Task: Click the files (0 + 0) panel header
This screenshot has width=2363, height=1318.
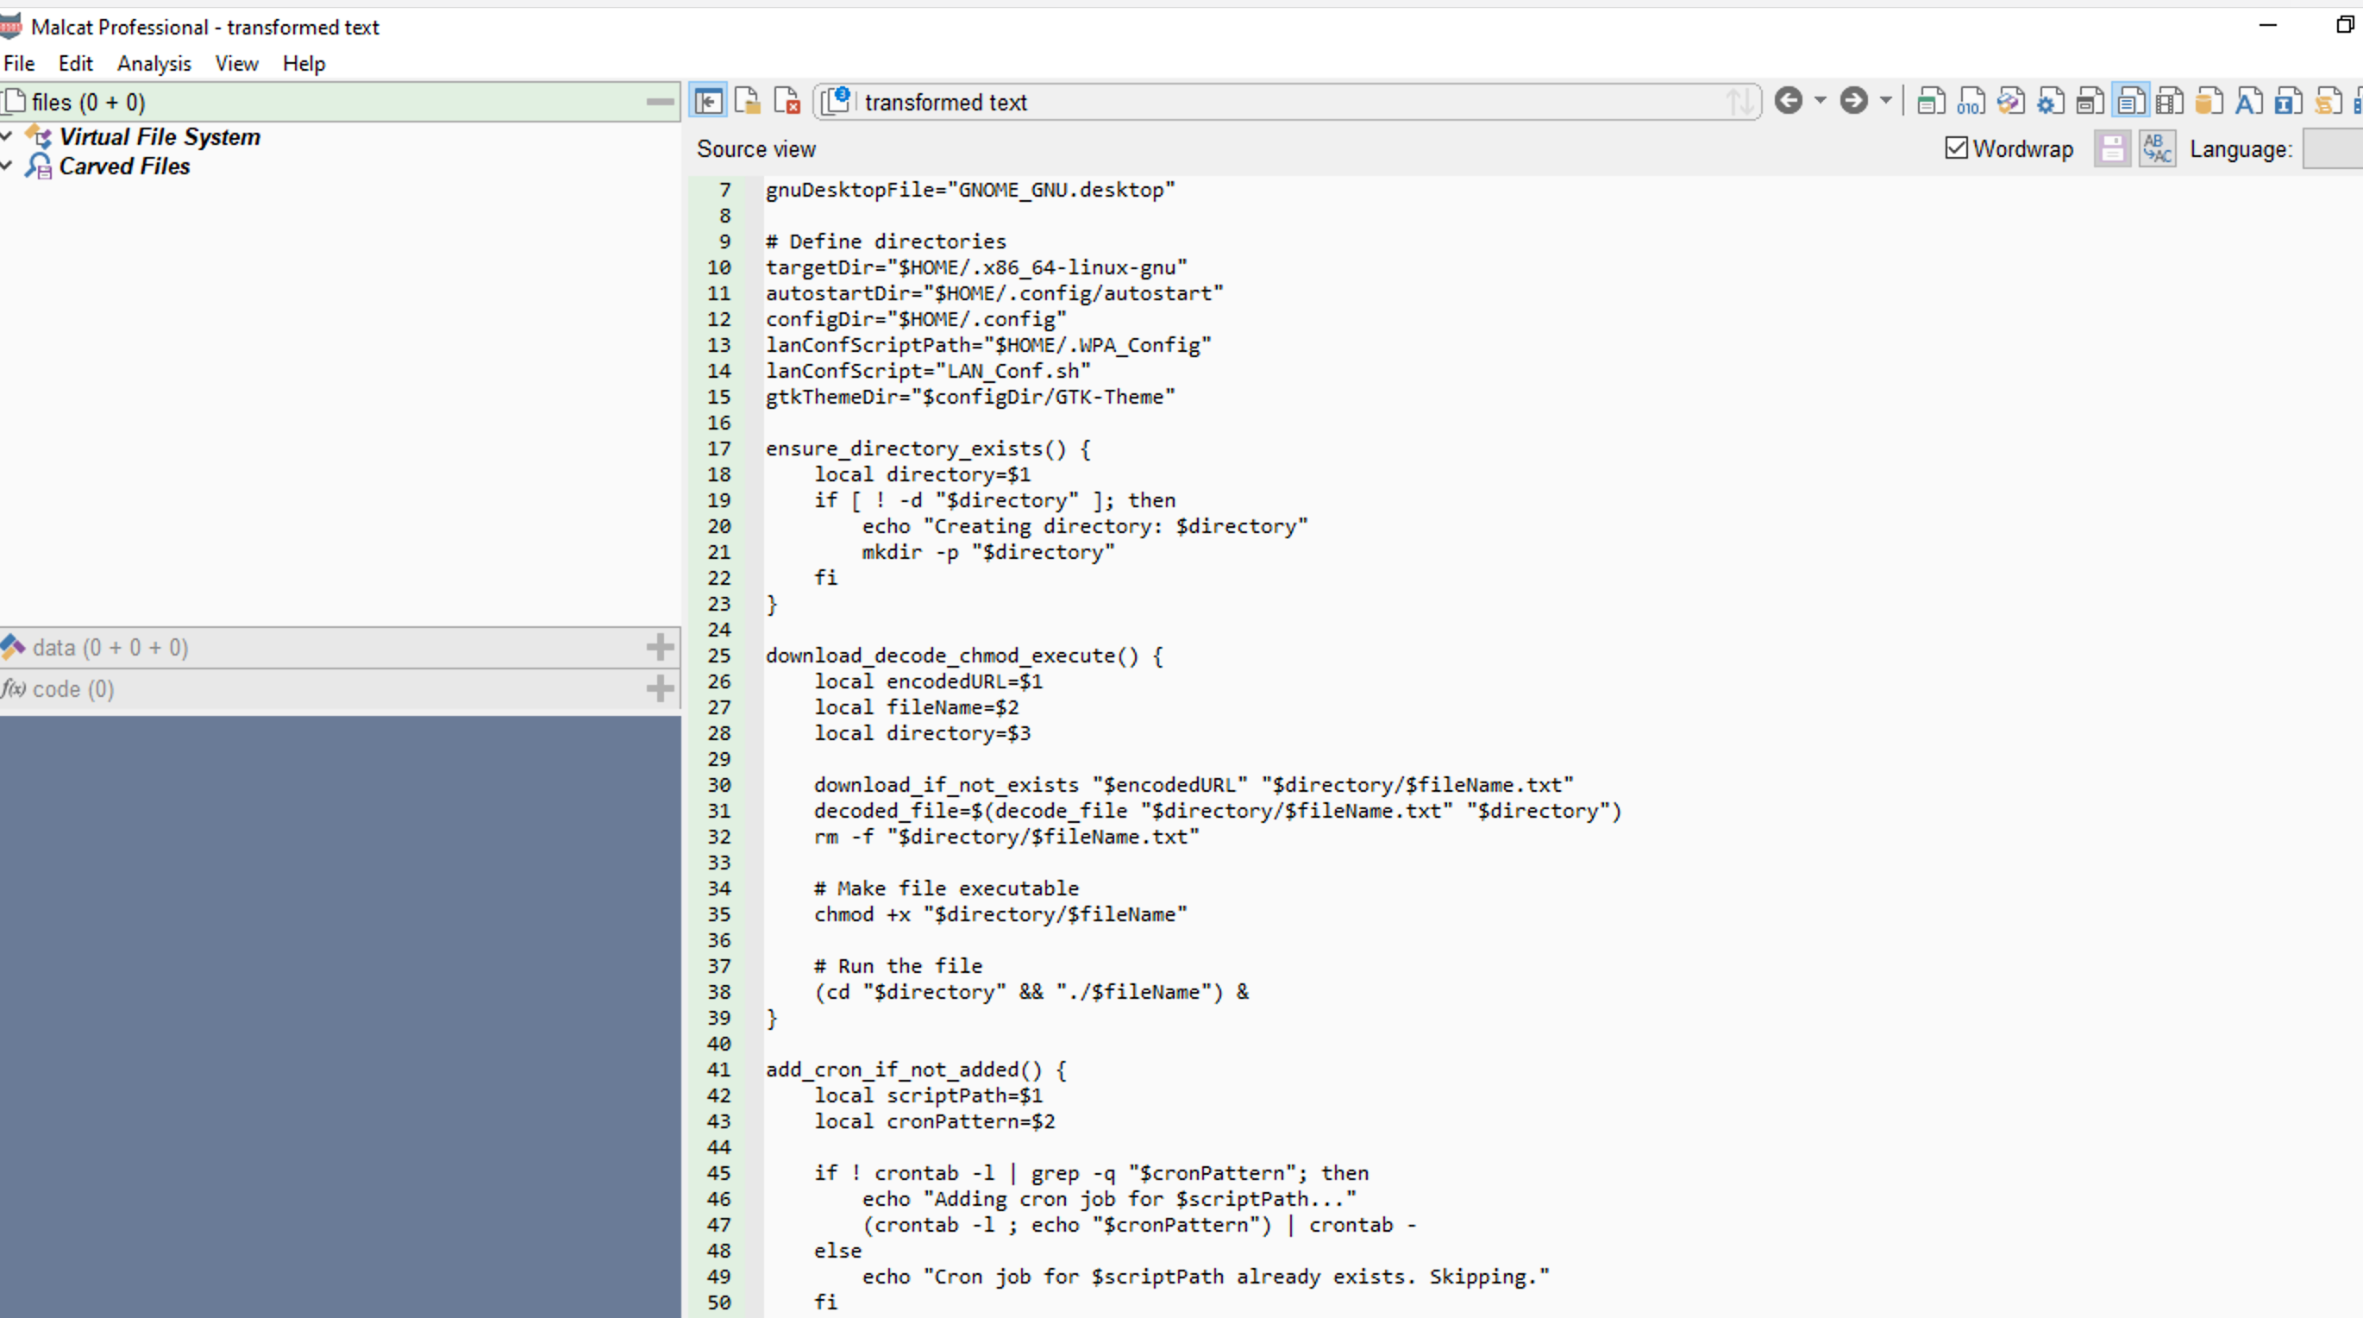Action: [340, 102]
